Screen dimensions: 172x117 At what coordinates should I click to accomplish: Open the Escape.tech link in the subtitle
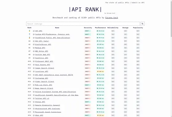(112, 18)
